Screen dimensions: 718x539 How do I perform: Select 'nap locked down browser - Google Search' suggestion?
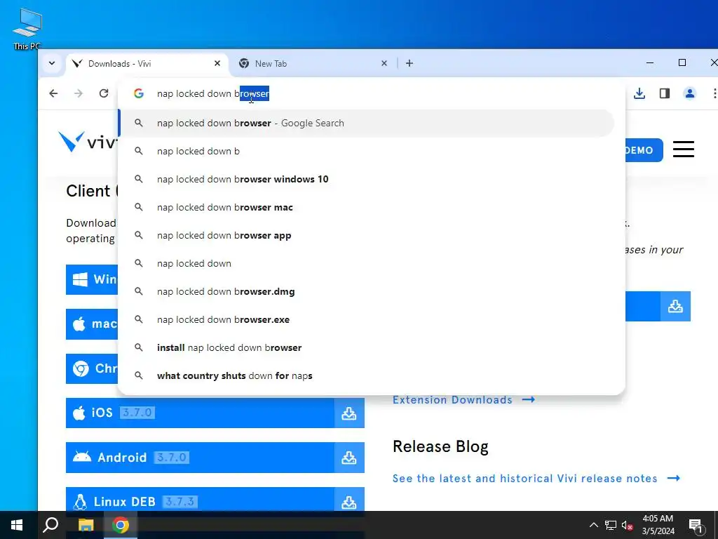coord(366,123)
